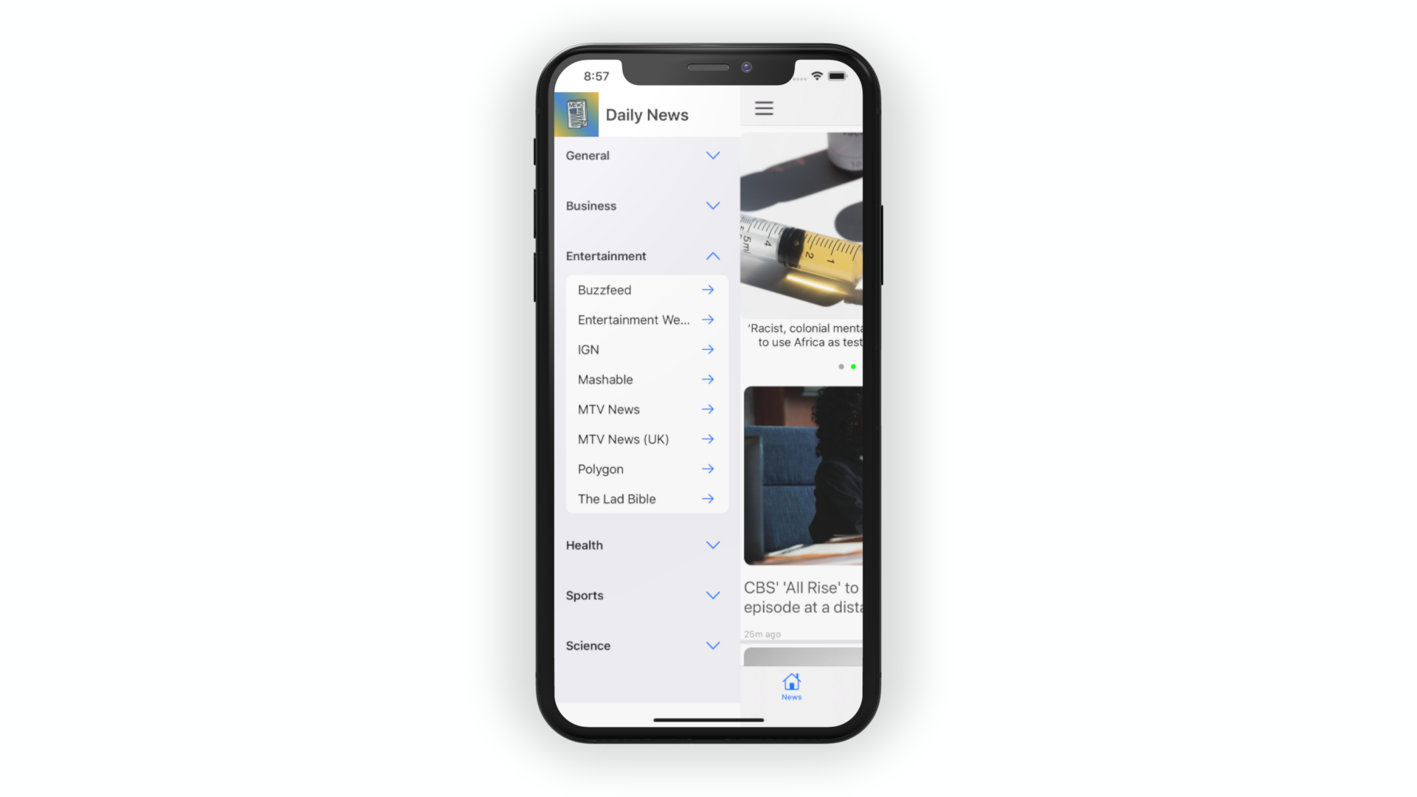Select the Business menu item
1417x797 pixels.
(x=642, y=205)
